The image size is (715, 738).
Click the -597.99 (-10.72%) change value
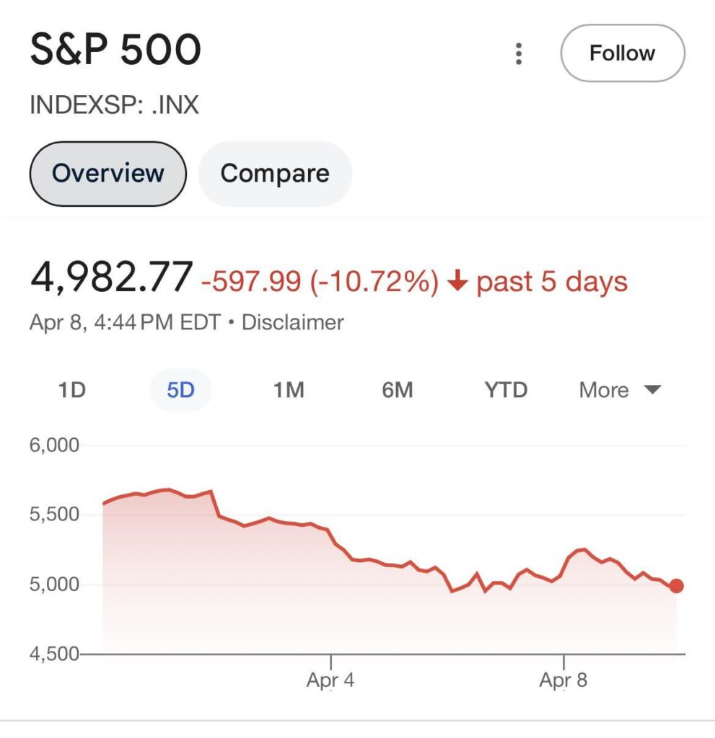[x=320, y=281]
